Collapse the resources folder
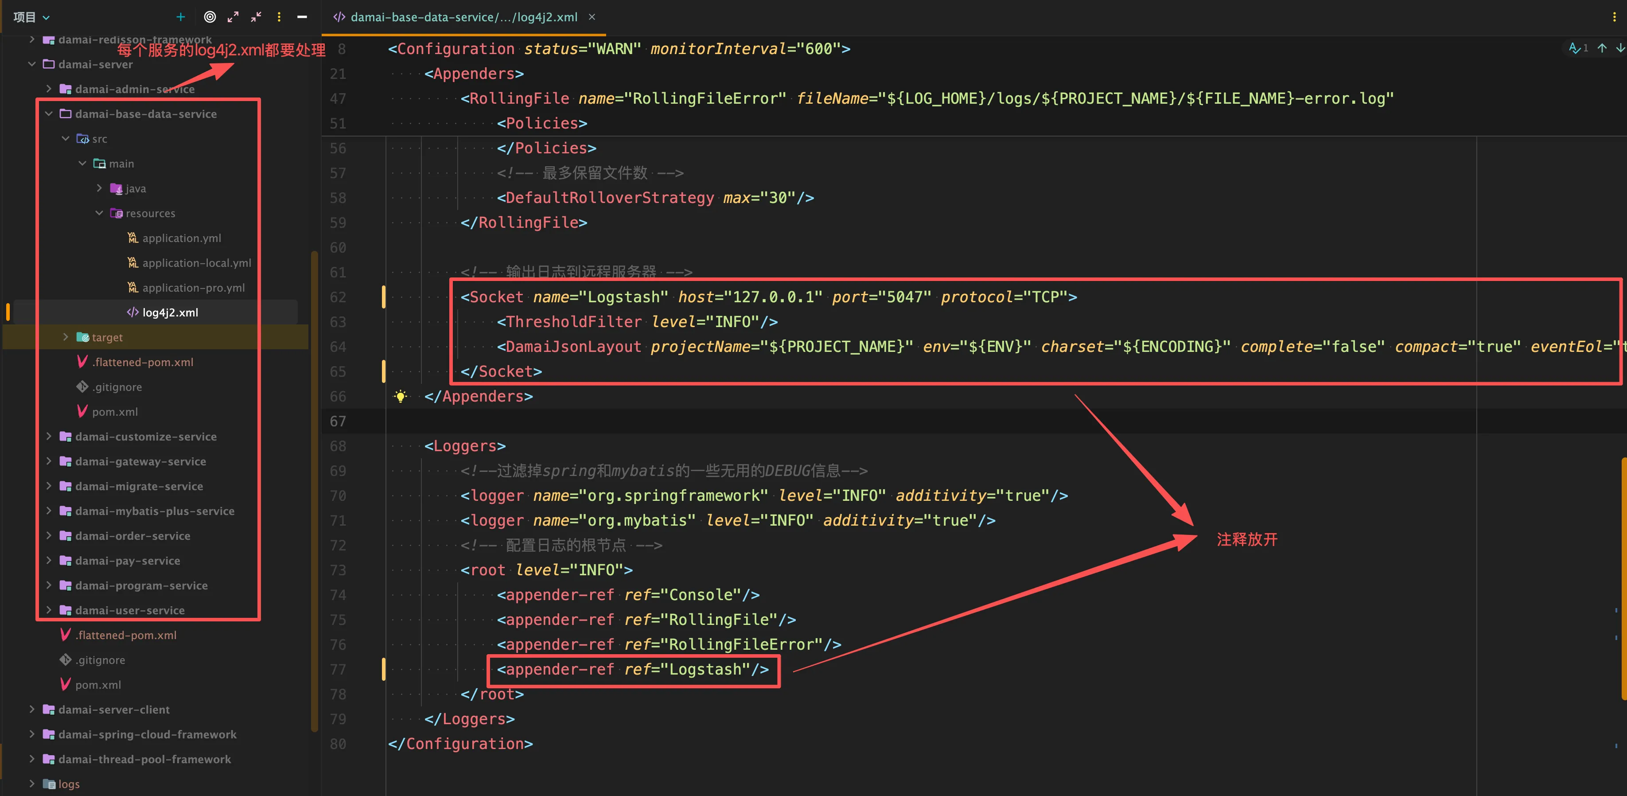The image size is (1627, 796). pyautogui.click(x=99, y=214)
